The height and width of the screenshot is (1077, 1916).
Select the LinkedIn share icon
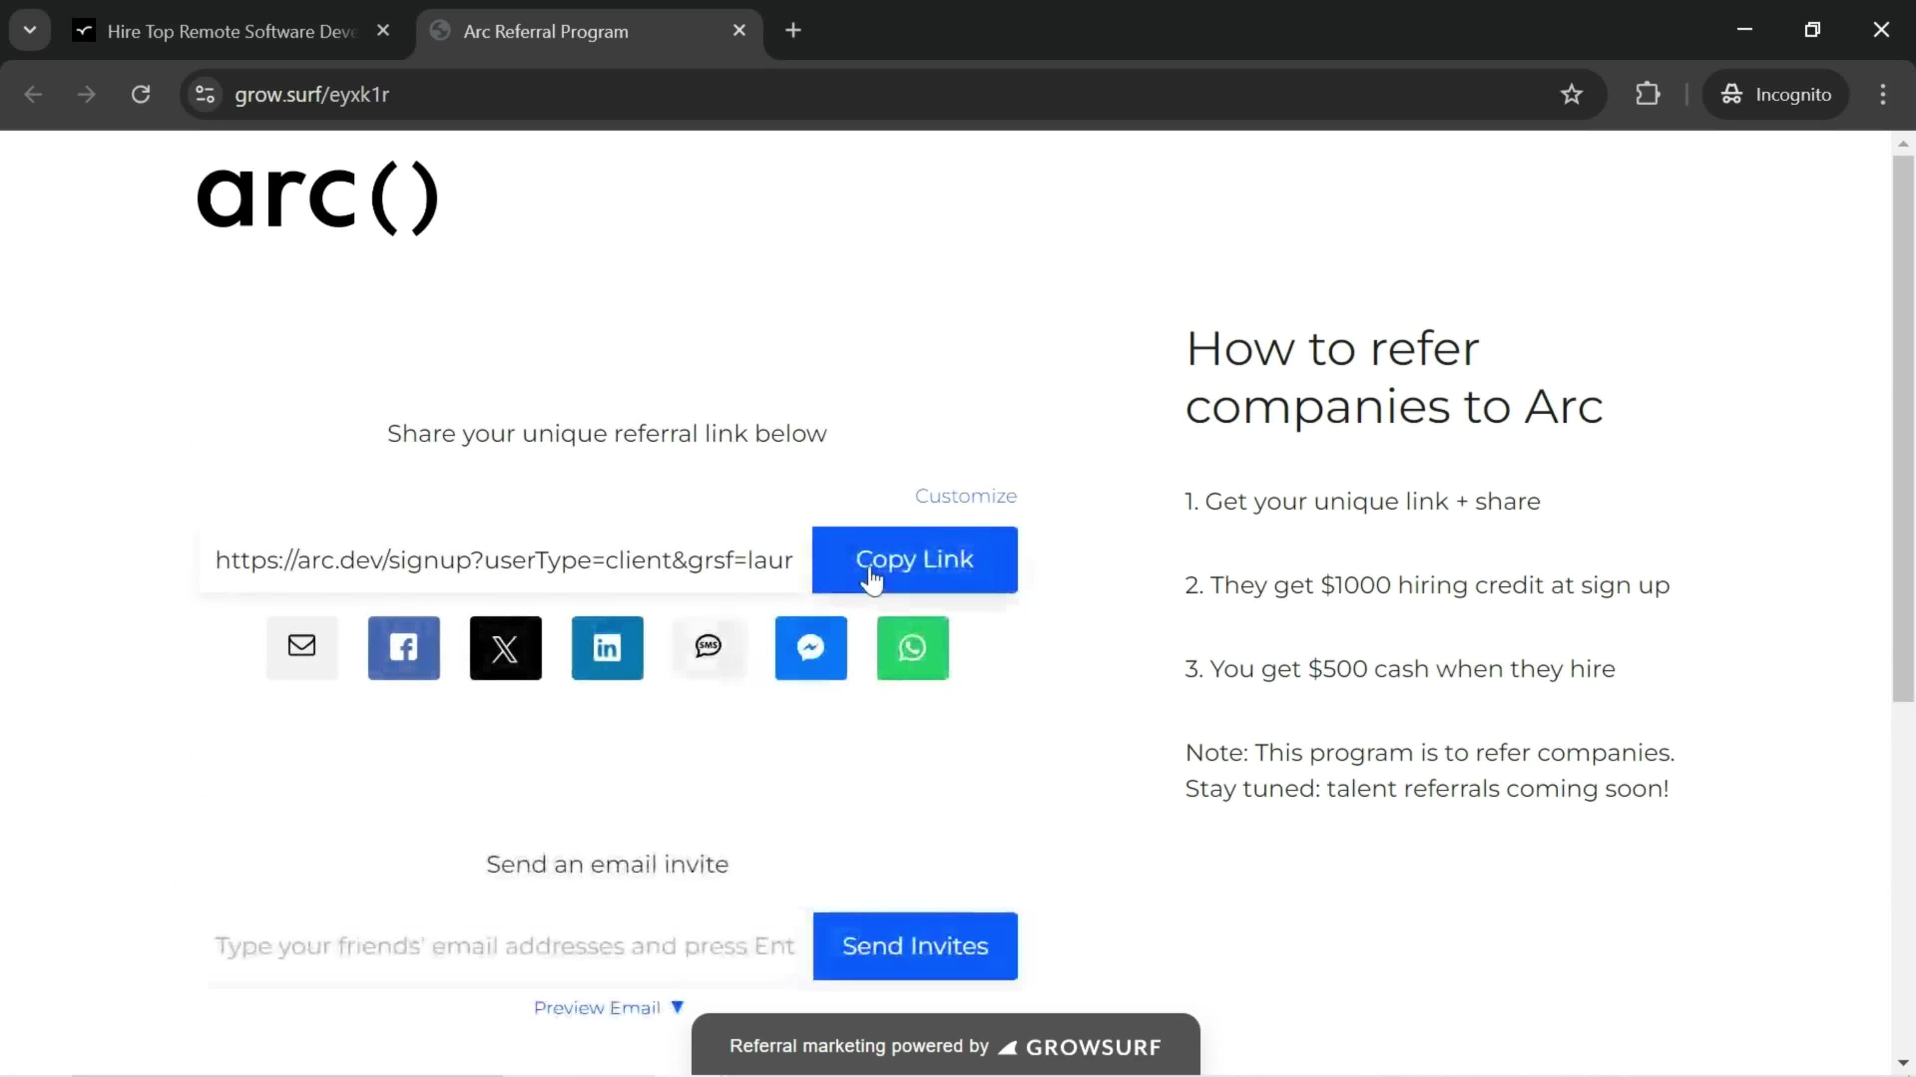point(607,646)
